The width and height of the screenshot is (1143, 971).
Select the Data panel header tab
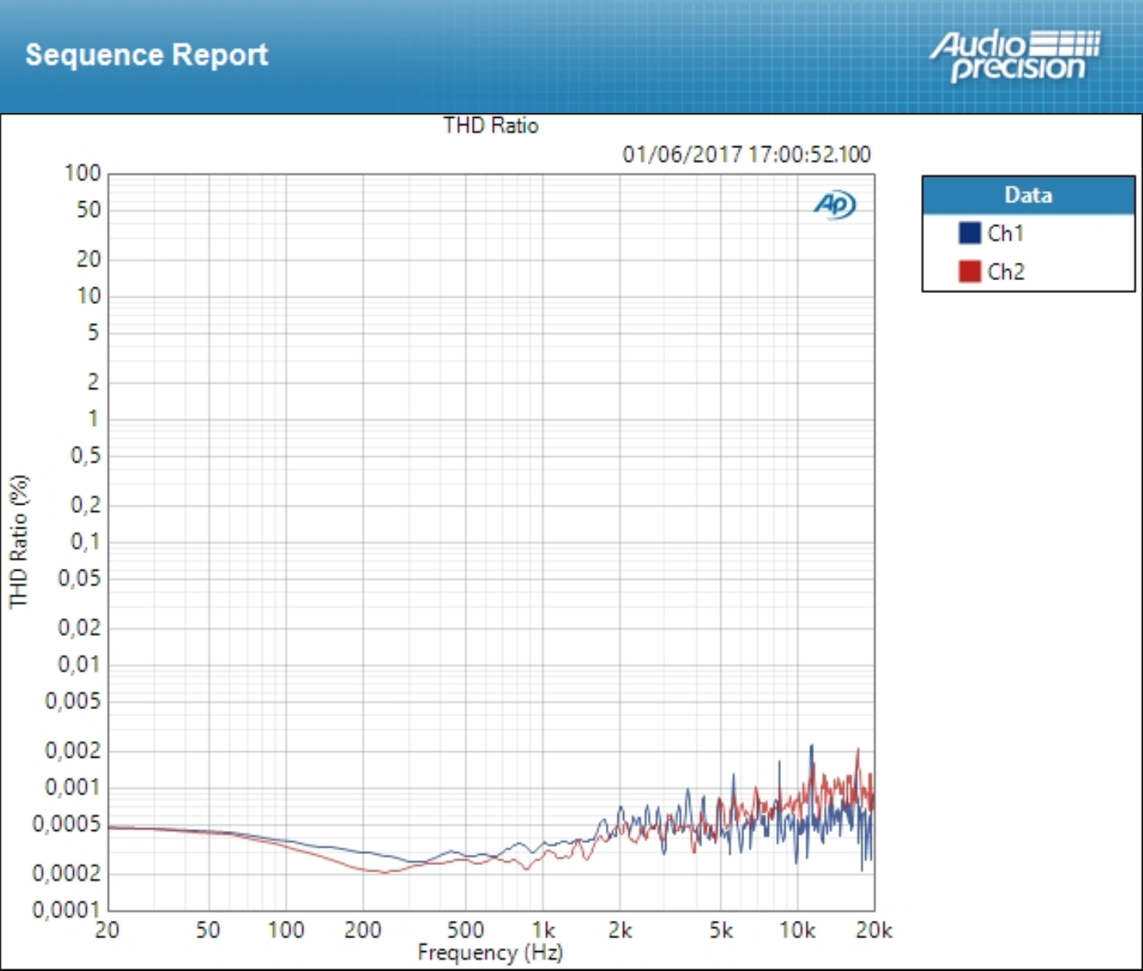click(1027, 195)
